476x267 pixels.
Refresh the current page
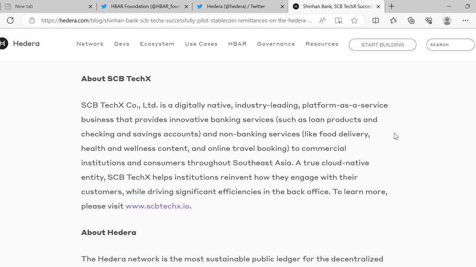click(x=10, y=20)
